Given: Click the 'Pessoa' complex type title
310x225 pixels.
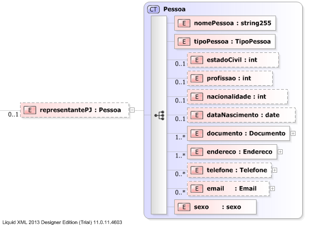Looking at the screenshot, I should click(x=174, y=9).
